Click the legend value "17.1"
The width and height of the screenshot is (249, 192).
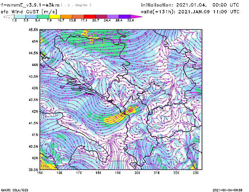(x=84, y=20)
